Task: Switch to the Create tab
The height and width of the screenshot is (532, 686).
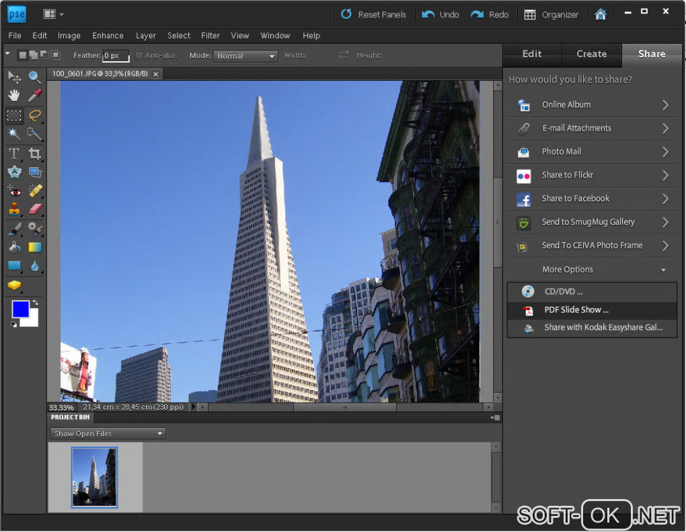Action: click(591, 54)
